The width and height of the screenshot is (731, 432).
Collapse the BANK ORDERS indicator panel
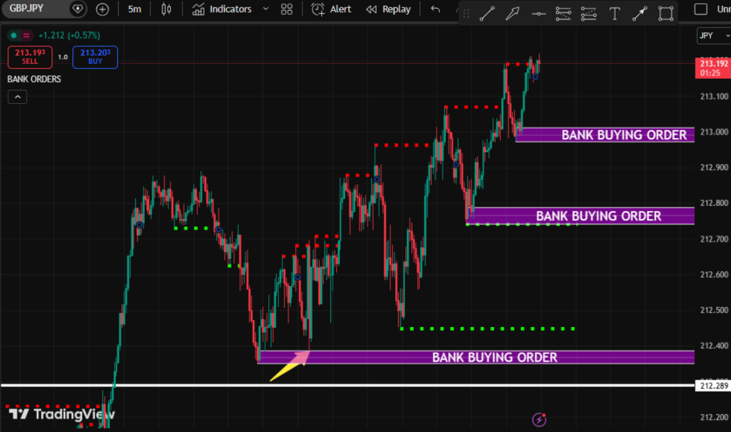point(17,96)
